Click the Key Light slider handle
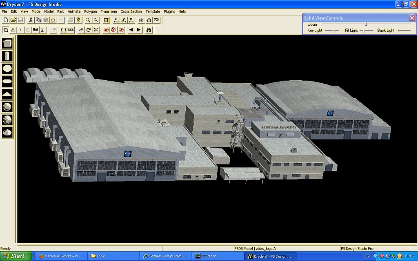Screen dimensions: 418x261 [334, 31]
